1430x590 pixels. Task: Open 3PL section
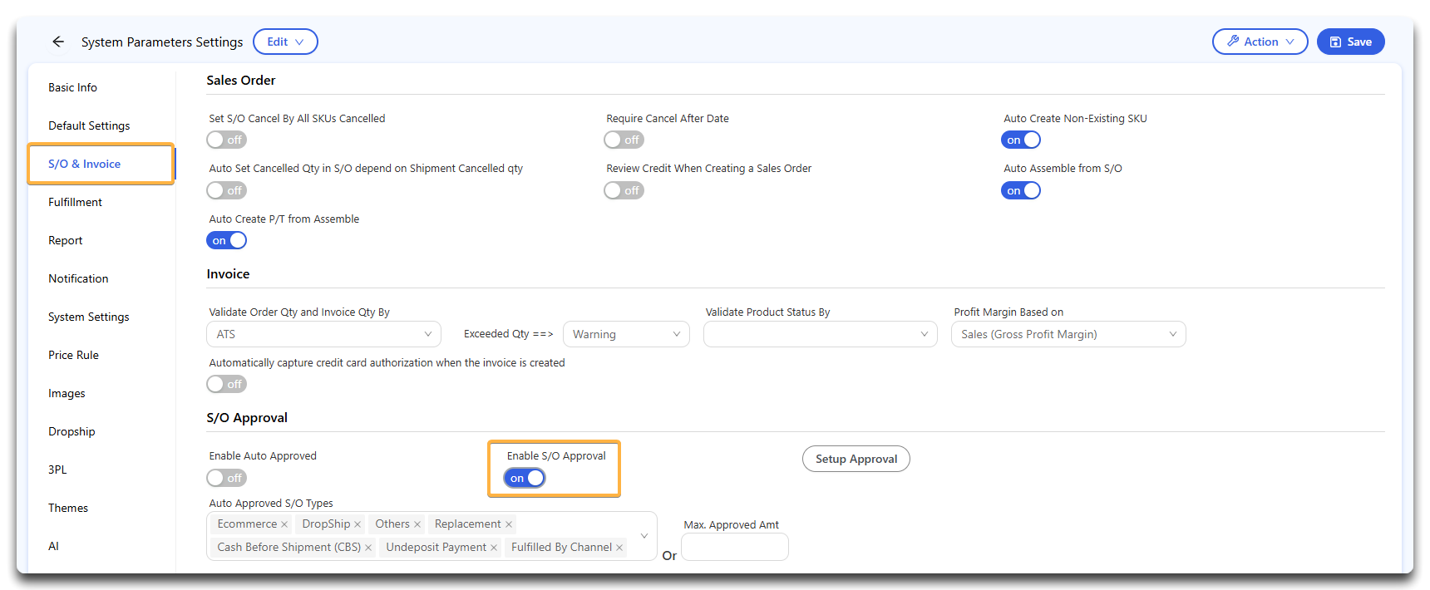57,470
